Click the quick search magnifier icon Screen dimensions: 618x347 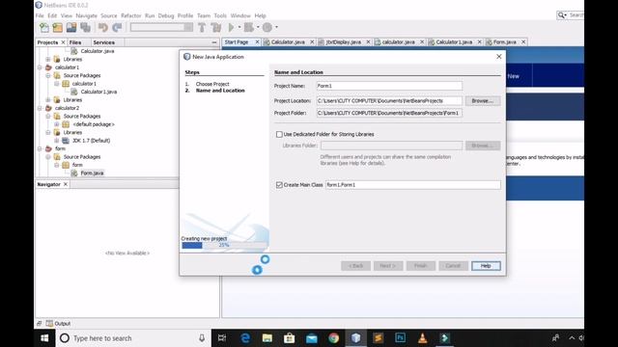(x=560, y=15)
